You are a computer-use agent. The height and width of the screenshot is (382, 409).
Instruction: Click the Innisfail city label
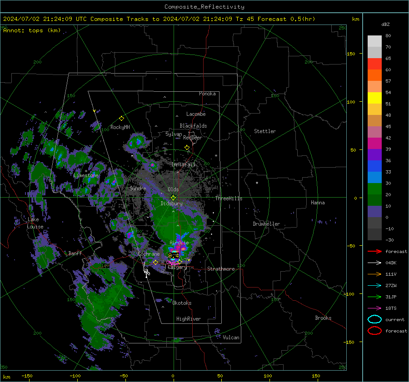tap(184, 164)
